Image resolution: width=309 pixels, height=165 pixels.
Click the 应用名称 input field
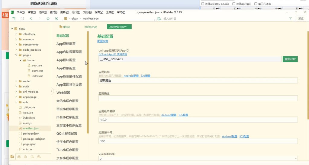(x=198, y=81)
